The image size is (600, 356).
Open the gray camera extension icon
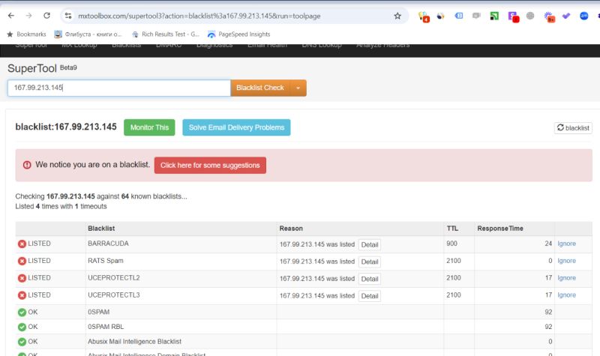pos(476,16)
